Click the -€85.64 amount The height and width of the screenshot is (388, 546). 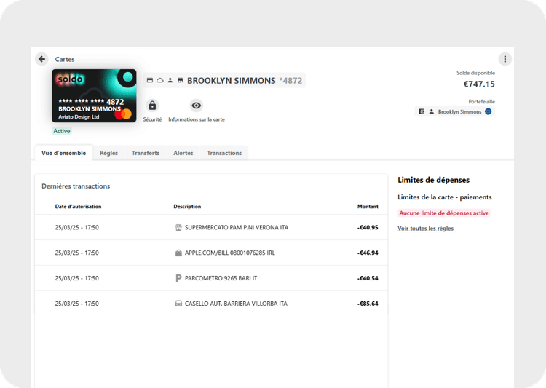(x=368, y=304)
